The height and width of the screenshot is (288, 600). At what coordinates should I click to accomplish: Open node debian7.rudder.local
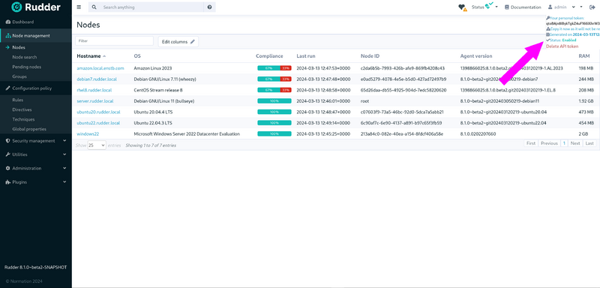(97, 79)
